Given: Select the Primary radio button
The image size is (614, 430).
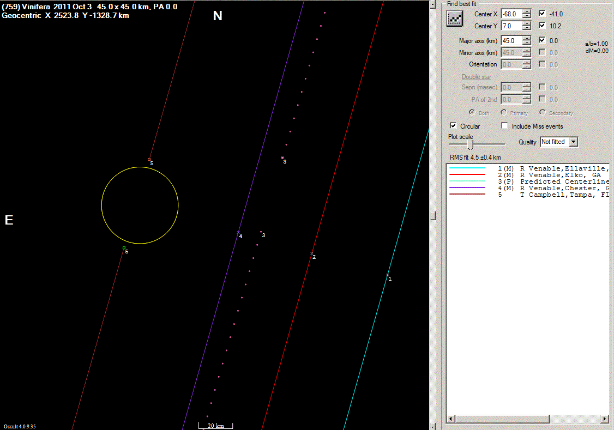Looking at the screenshot, I should pyautogui.click(x=503, y=112).
